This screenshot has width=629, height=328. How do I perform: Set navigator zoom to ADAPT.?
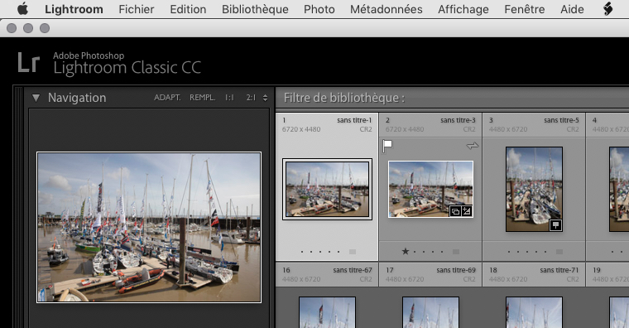[167, 98]
